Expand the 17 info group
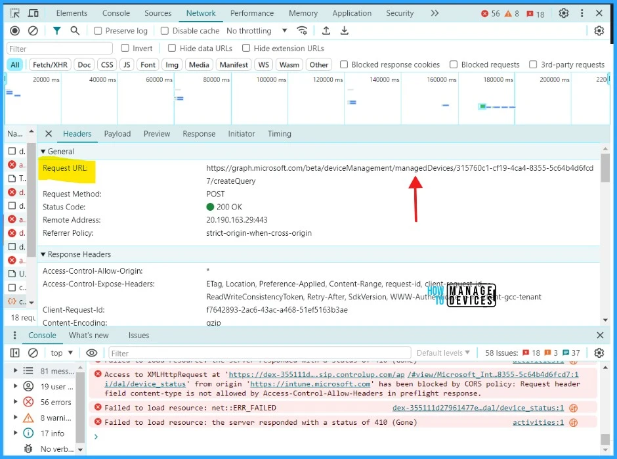Image resolution: width=617 pixels, height=459 pixels. click(x=15, y=433)
